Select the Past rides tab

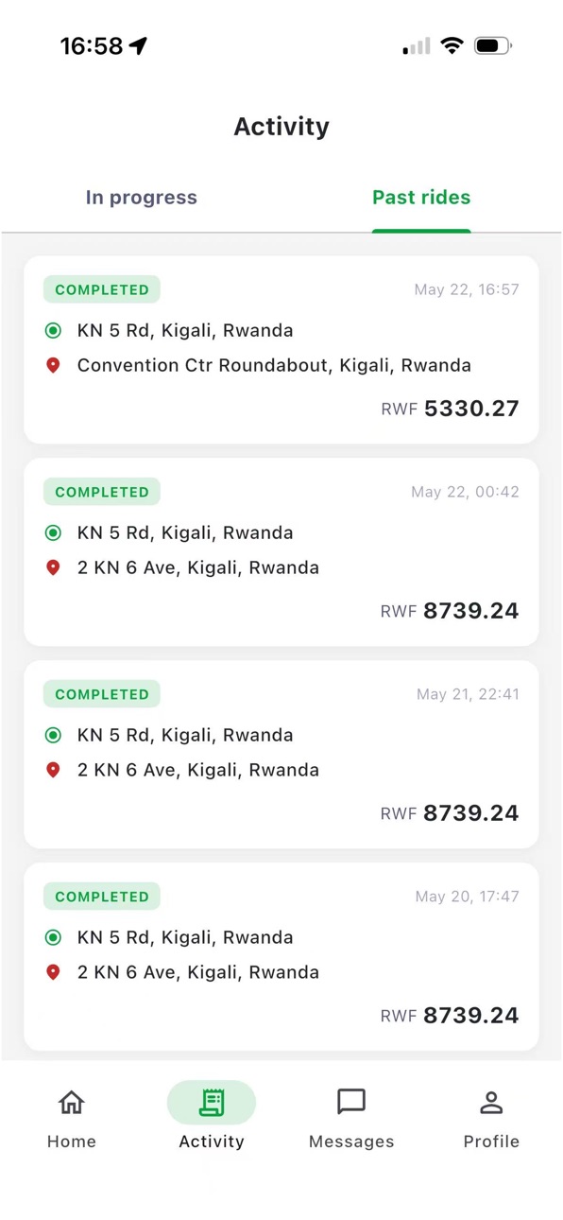click(421, 198)
